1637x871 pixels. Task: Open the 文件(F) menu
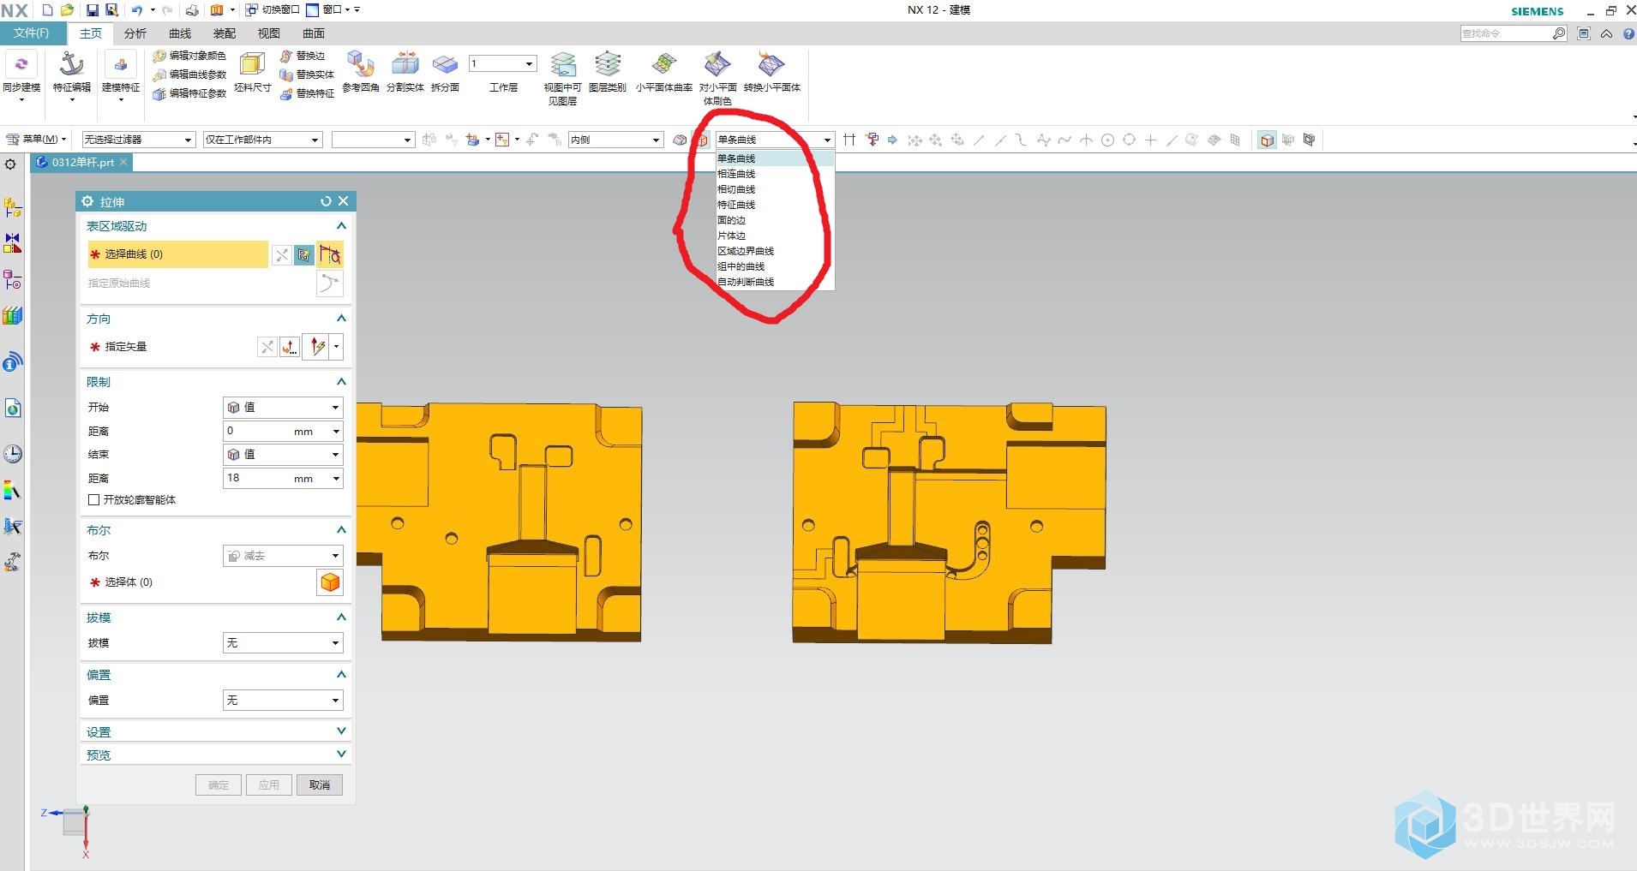[x=31, y=33]
